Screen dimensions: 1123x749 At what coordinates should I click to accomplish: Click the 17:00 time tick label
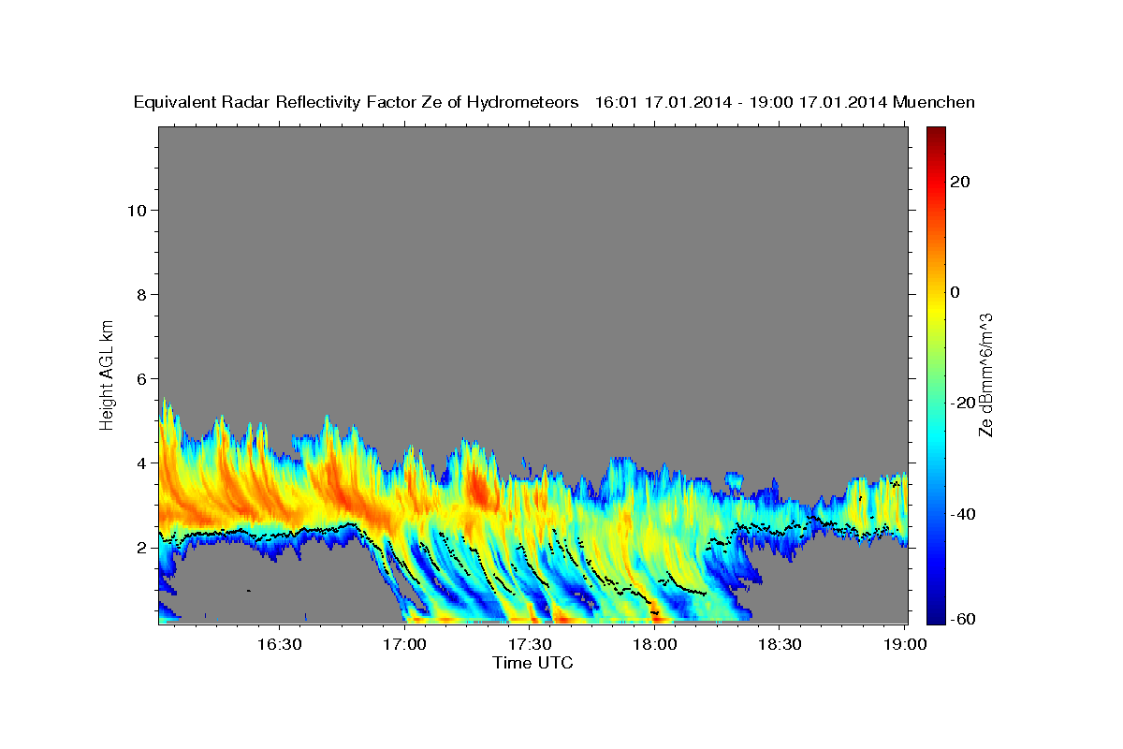404,644
